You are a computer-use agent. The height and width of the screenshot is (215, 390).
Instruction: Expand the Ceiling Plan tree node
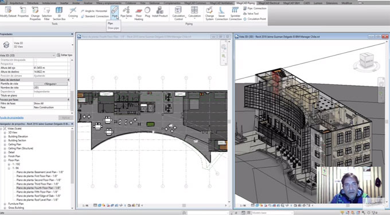pos(5,144)
